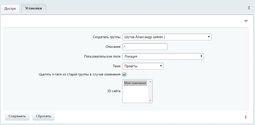Switch to the Доступ tab
Viewport: 255px width, 125px height.
(x=10, y=8)
